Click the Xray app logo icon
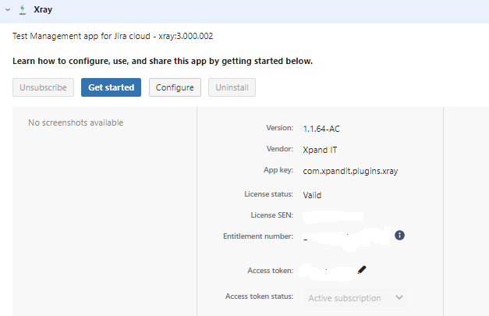Screen dimensions: 489x316 [23, 10]
